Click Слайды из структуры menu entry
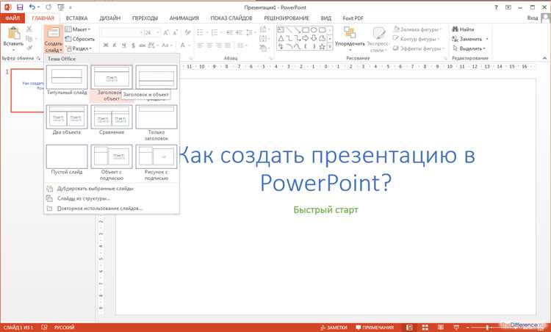 point(112,198)
